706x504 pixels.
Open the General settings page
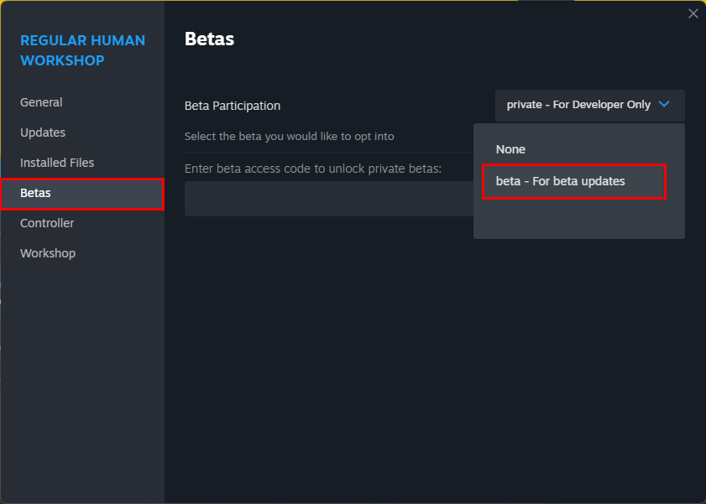click(41, 101)
